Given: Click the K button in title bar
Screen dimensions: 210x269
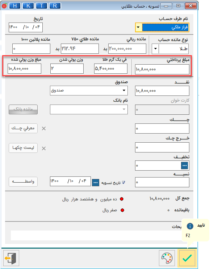Looking at the screenshot, I should (28, 6).
